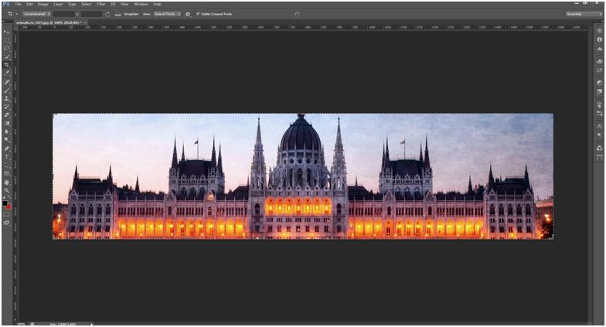
Task: Open the Filter menu
Action: point(100,4)
